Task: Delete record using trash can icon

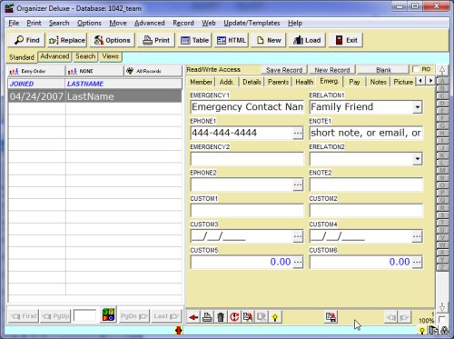Action: [221, 317]
